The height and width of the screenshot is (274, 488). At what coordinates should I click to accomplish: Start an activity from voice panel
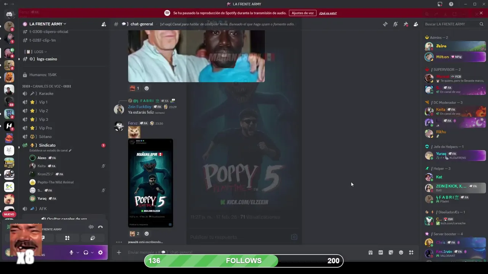pyautogui.click(x=67, y=238)
